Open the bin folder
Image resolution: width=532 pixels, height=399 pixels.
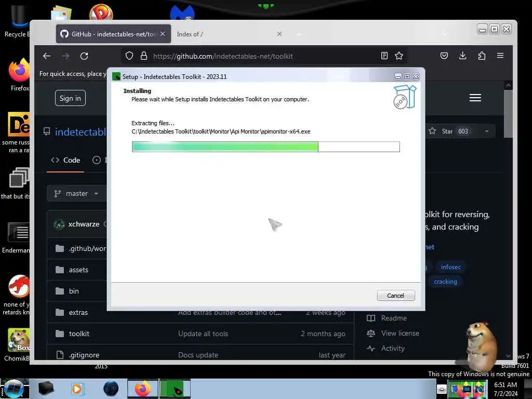tap(74, 291)
